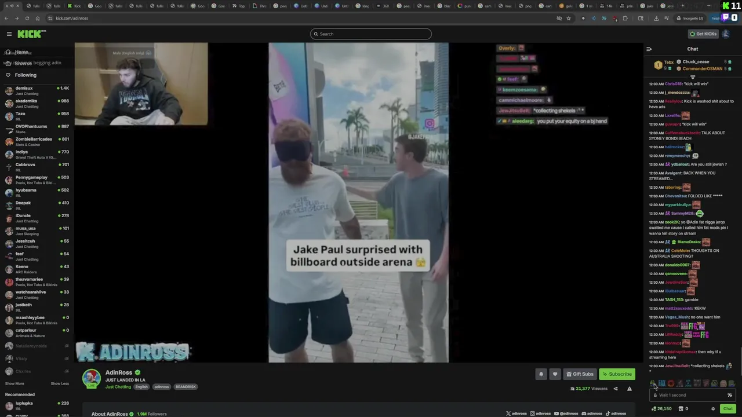Select mzashleyybee channel in sidebar
The image size is (742, 417).
[36, 320]
